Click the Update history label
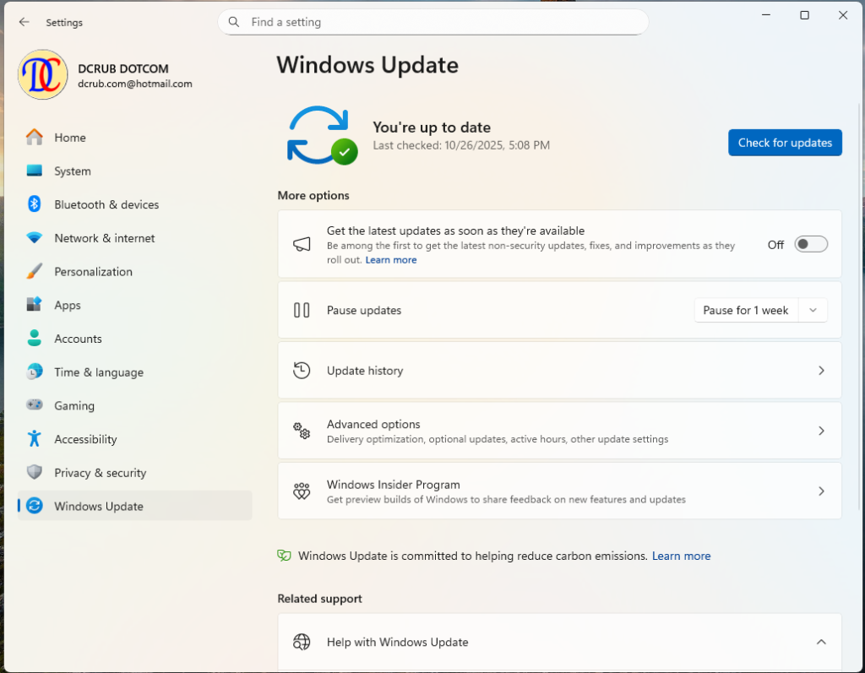 coord(365,371)
